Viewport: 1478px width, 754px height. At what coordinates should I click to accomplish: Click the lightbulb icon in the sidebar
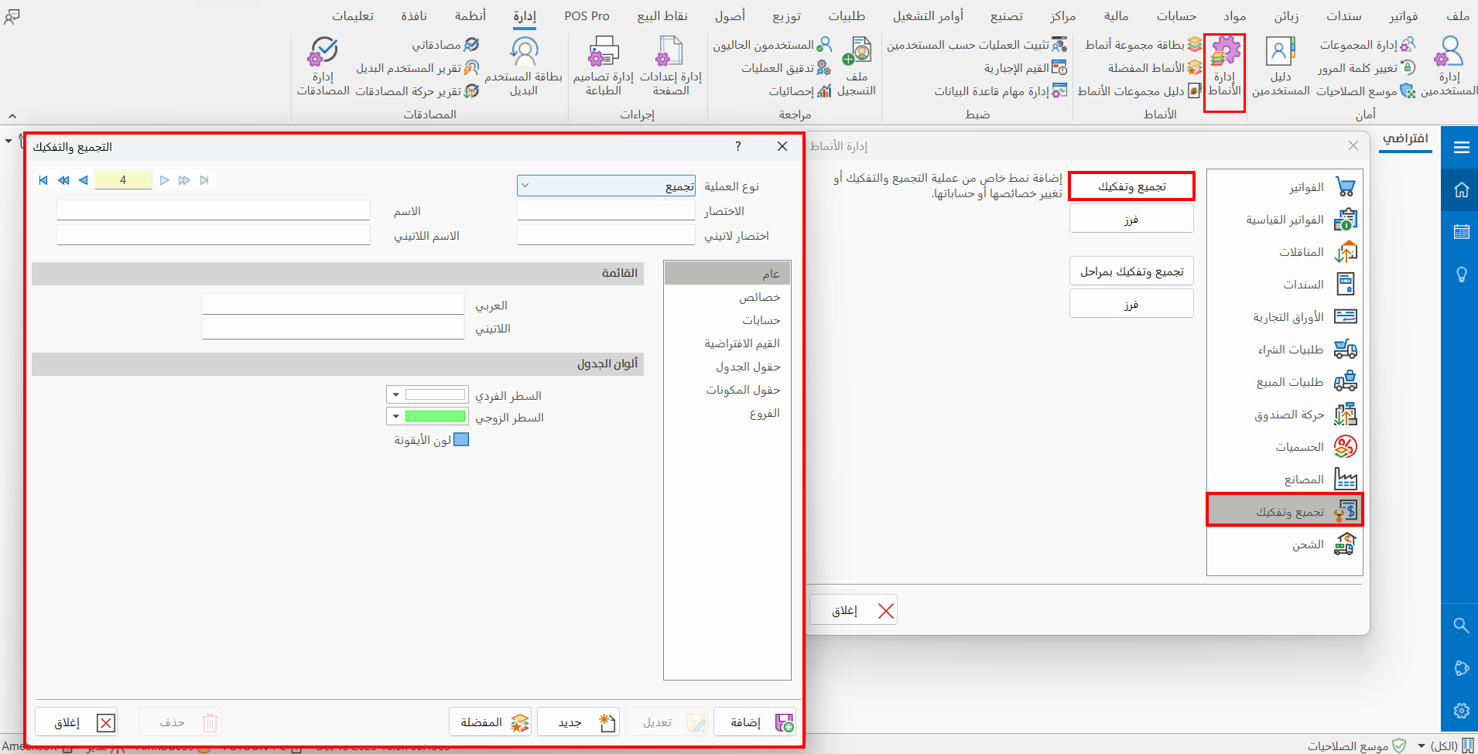pos(1461,275)
